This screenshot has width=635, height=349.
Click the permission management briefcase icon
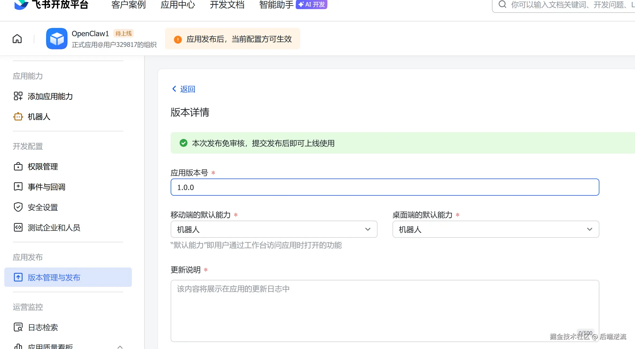click(x=18, y=166)
